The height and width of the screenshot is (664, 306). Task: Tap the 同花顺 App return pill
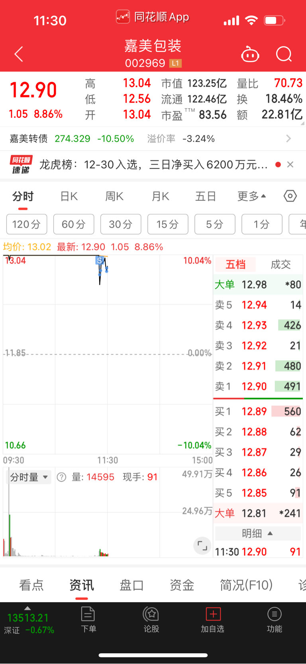click(153, 17)
